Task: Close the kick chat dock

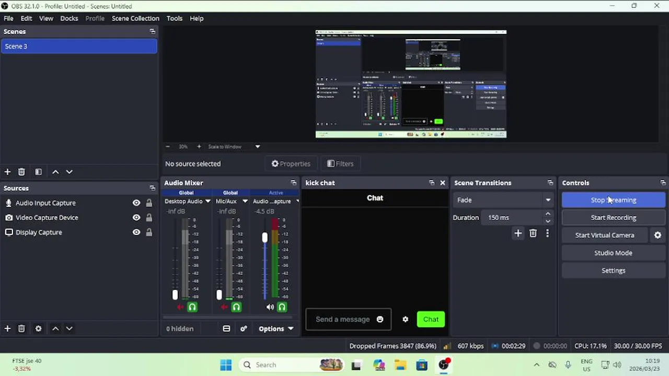Action: 443,183
